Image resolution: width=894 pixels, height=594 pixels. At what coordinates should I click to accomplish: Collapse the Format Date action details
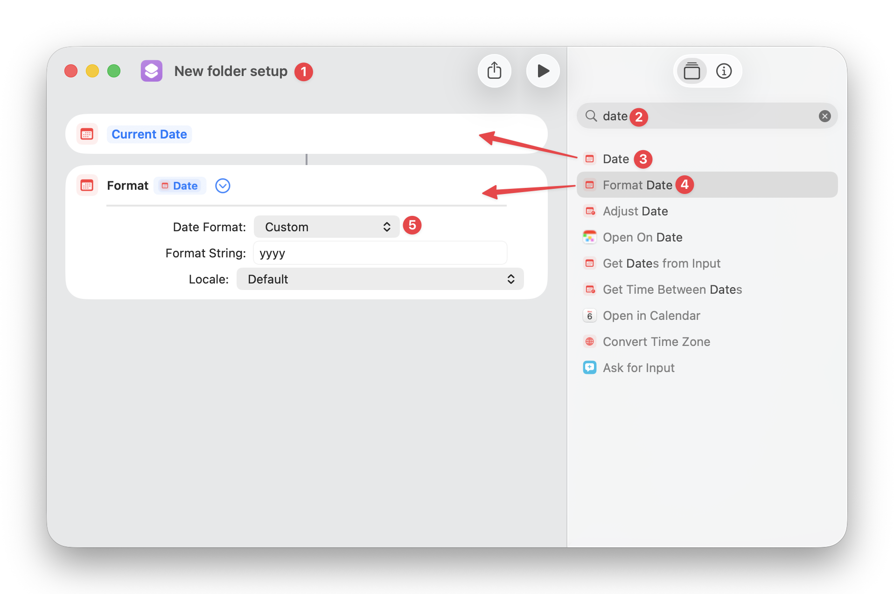pyautogui.click(x=223, y=186)
